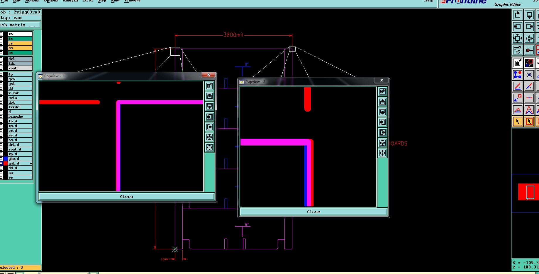Pan up in Popview 2
539x274 pixels.
coord(382,102)
